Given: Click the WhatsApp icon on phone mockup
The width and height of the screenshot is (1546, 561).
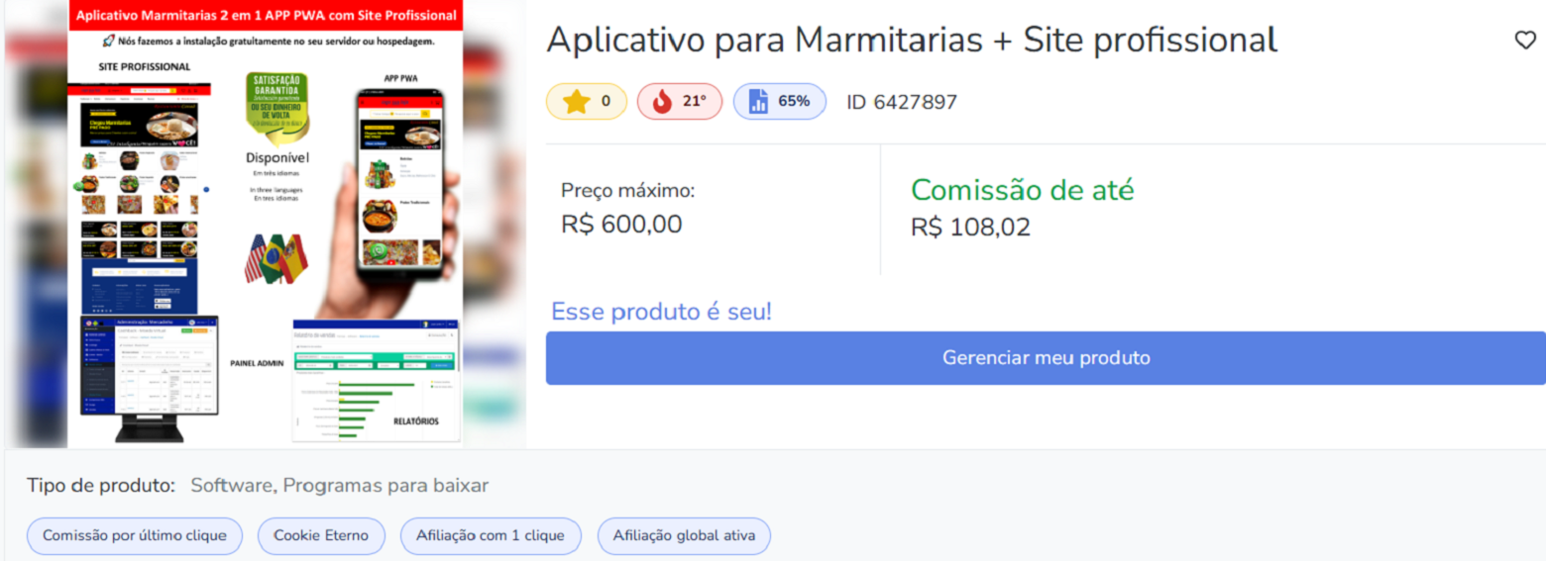Looking at the screenshot, I should point(376,252).
